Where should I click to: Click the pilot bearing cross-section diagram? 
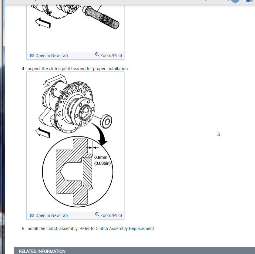(x=75, y=141)
